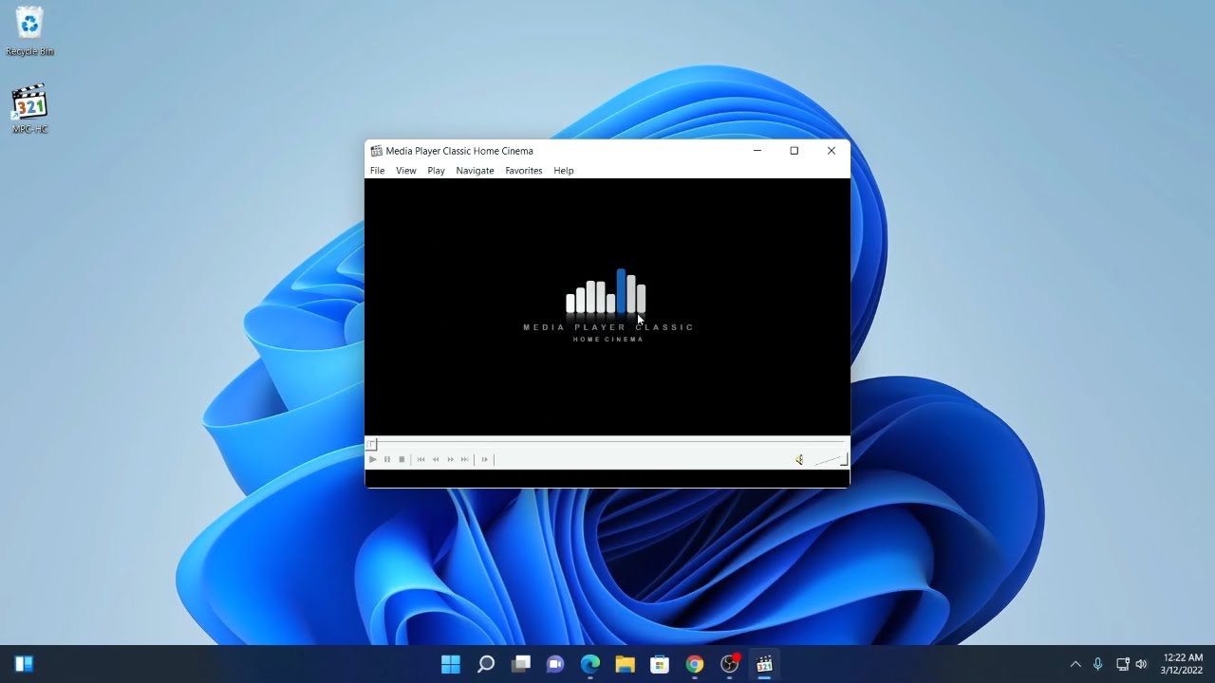Click the system tray volume icon
The height and width of the screenshot is (683, 1215).
click(1141, 664)
